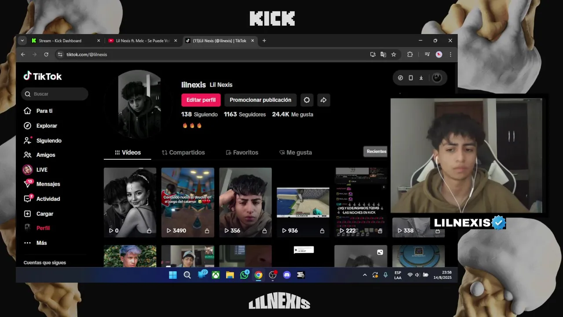
Task: Open the Minecraft video with 936 views
Action: (303, 202)
